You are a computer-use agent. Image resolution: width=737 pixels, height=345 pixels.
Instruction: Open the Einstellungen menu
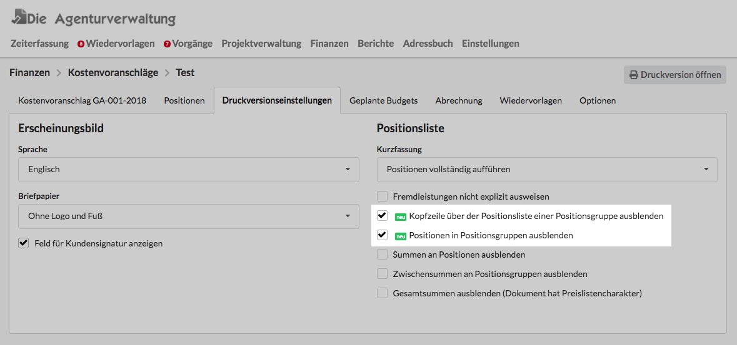(490, 44)
